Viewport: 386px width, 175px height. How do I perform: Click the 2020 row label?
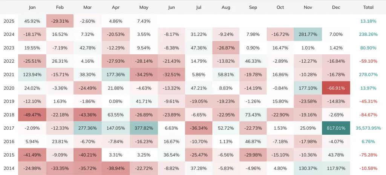pos(9,88)
